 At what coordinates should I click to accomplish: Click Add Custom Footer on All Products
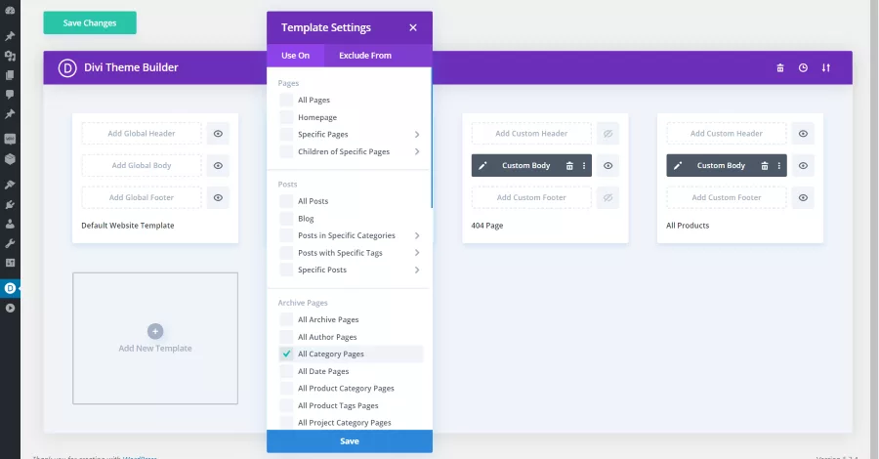pyautogui.click(x=727, y=197)
